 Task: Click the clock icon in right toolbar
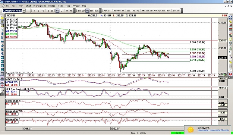[230, 39]
